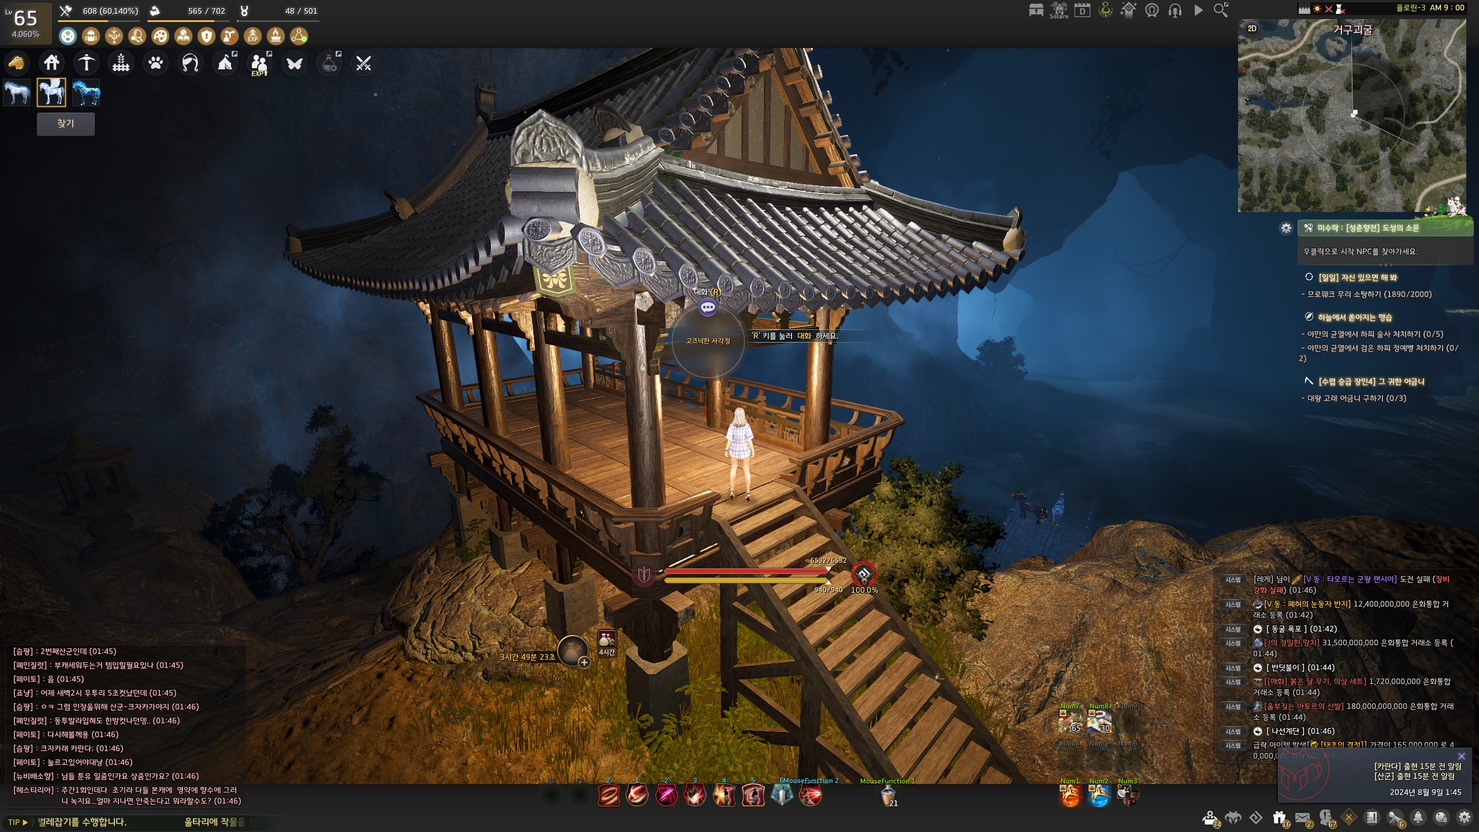The height and width of the screenshot is (832, 1479).
Task: Open the pet paw icon
Action: point(155,63)
